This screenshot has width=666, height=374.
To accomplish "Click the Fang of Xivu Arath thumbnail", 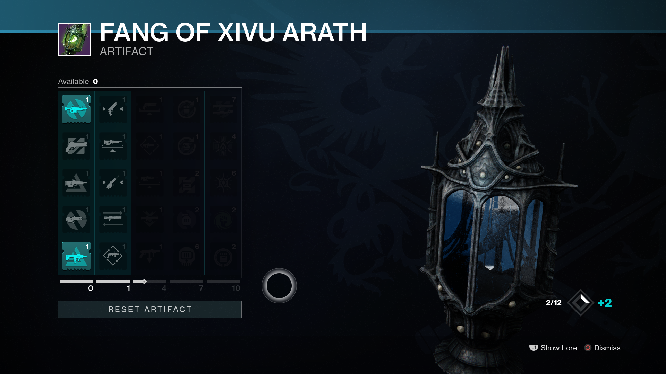I will [75, 39].
